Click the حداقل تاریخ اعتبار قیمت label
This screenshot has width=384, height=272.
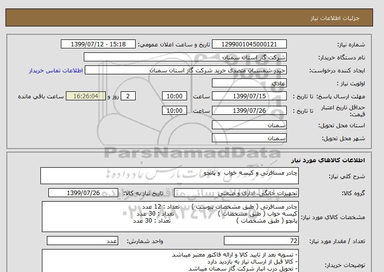point(343,111)
